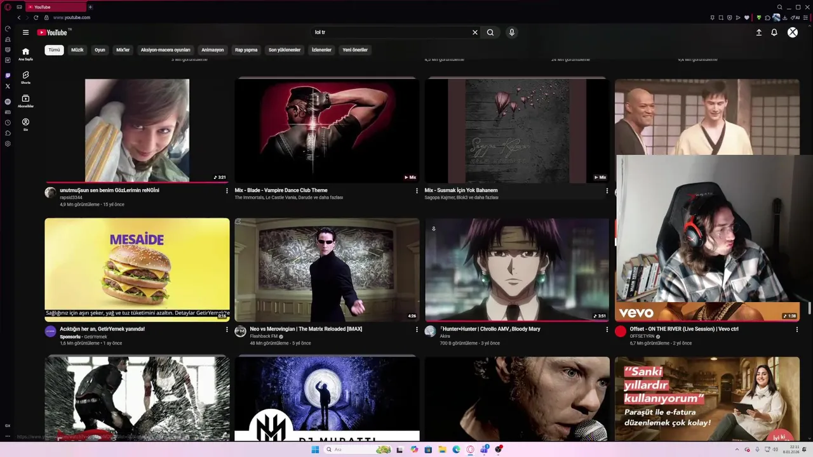Open Twitch in Opera GX sidebar
This screenshot has height=457, width=813.
pos(8,76)
